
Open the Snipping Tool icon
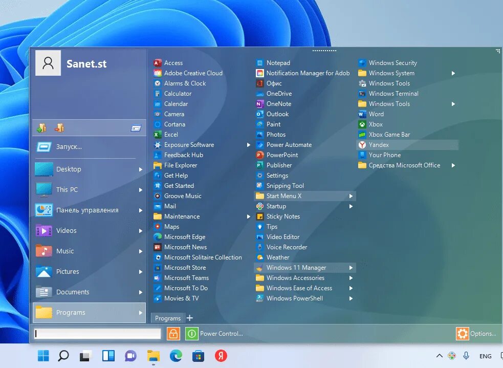(x=259, y=186)
